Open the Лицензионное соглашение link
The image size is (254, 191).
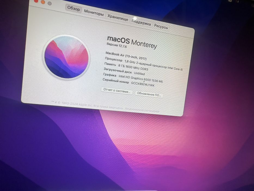click(142, 110)
